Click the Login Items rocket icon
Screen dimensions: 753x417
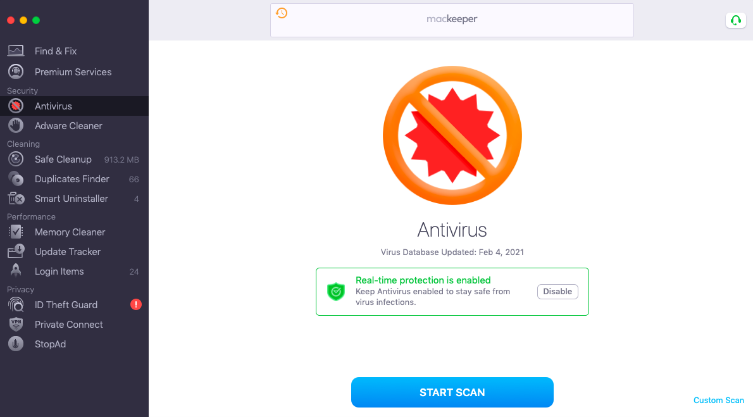click(x=16, y=271)
